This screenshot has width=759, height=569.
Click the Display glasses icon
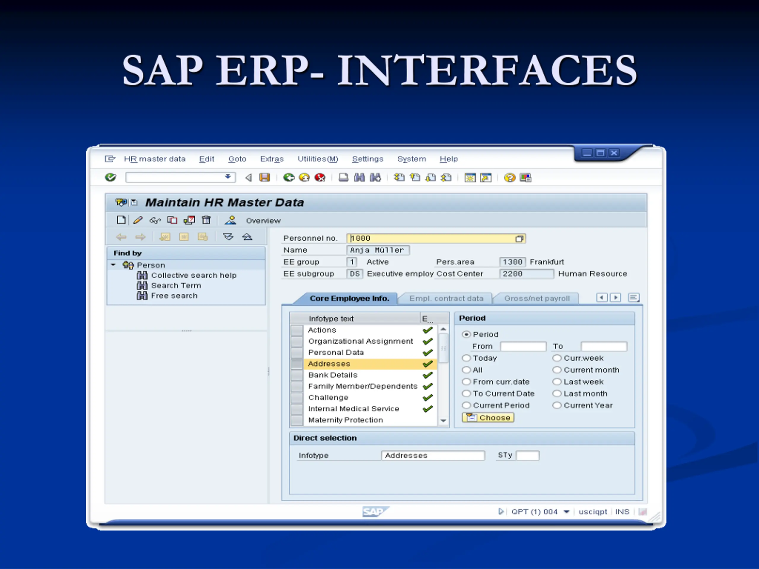click(x=155, y=220)
